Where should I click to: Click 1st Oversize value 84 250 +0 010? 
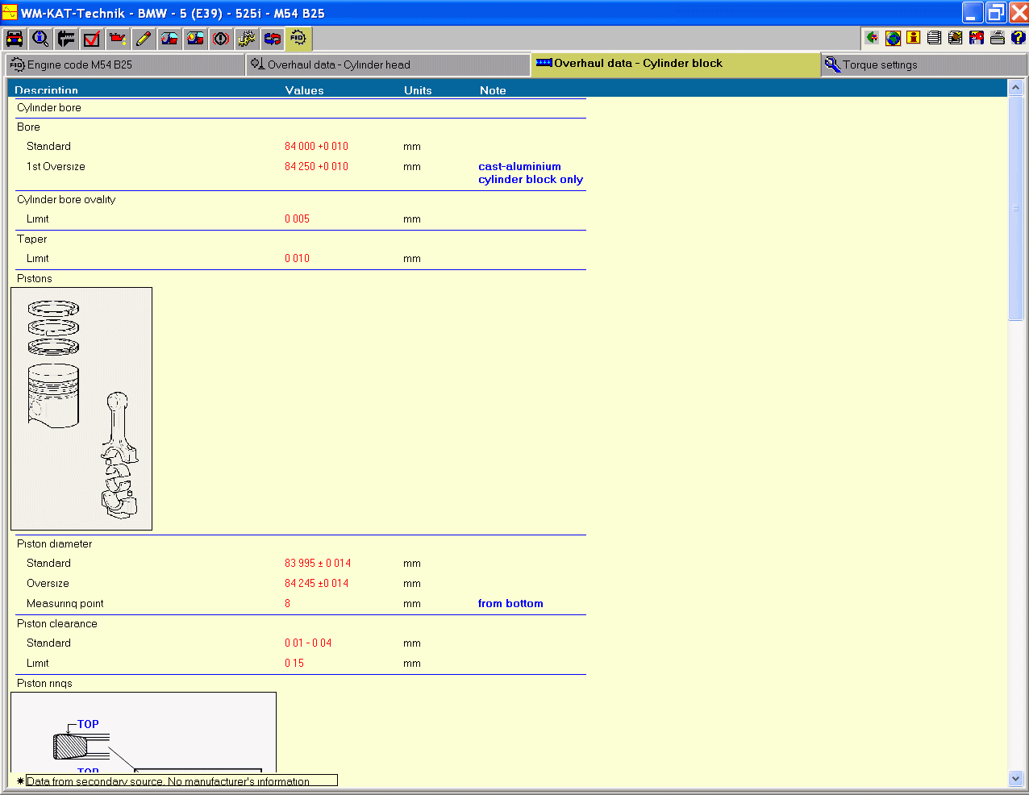pyautogui.click(x=316, y=166)
